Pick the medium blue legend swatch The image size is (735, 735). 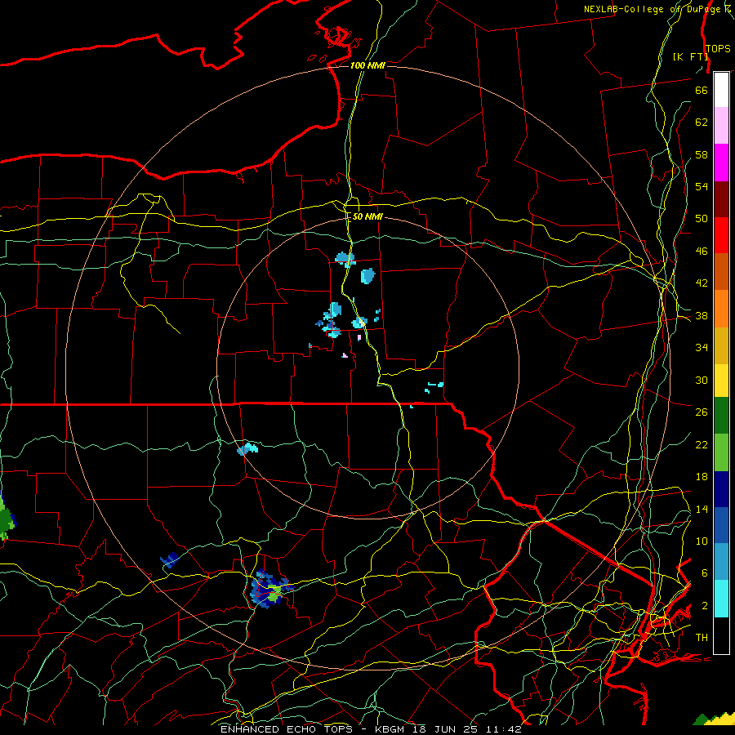(721, 526)
